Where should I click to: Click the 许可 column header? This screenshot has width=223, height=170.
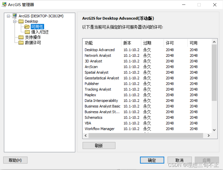pyautogui.click(x=176, y=43)
